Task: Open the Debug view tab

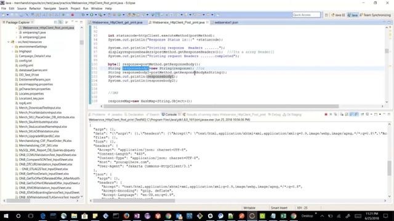Action: click(275, 115)
